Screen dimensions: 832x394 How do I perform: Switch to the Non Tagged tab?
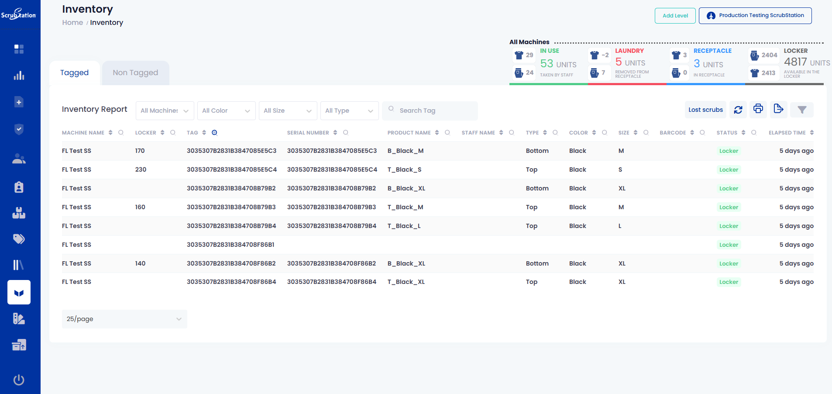point(135,73)
